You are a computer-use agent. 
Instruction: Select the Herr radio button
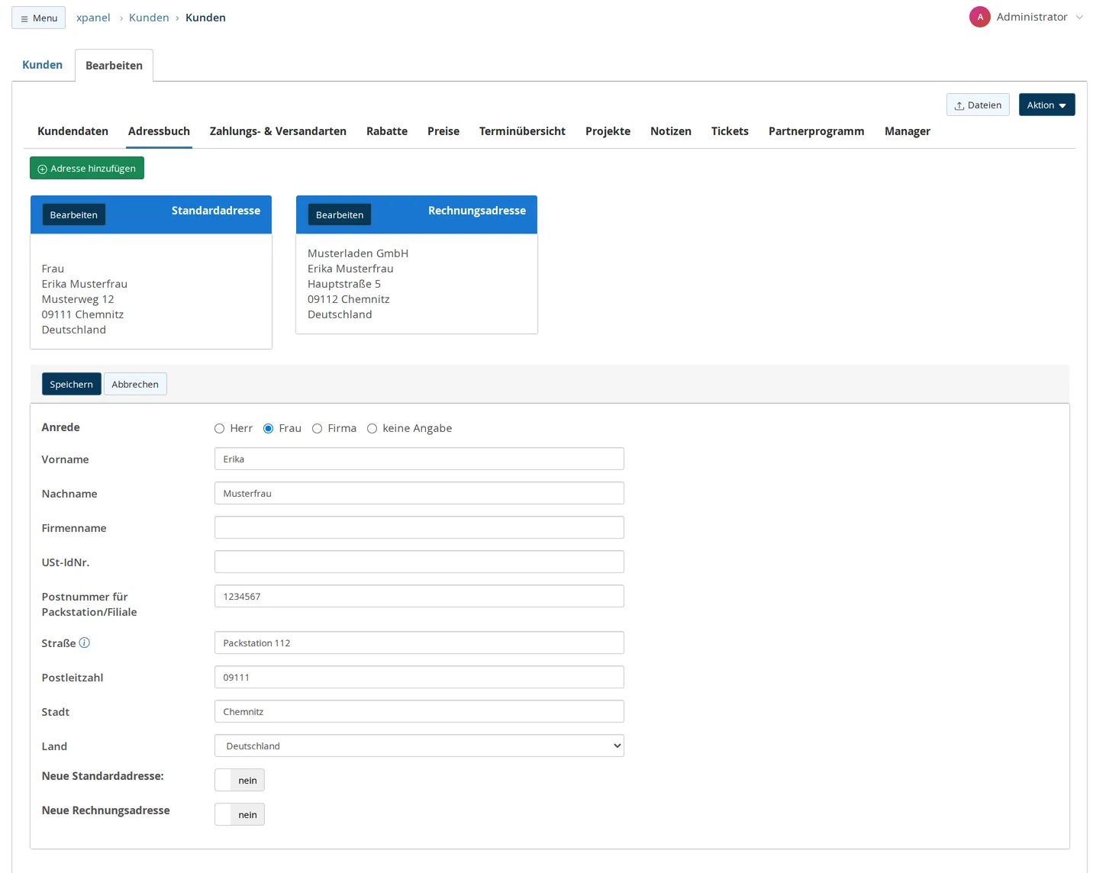[x=219, y=429]
